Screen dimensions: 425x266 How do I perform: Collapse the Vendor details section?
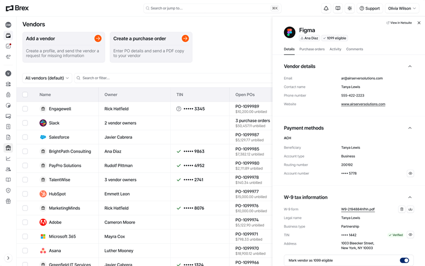[410, 66]
